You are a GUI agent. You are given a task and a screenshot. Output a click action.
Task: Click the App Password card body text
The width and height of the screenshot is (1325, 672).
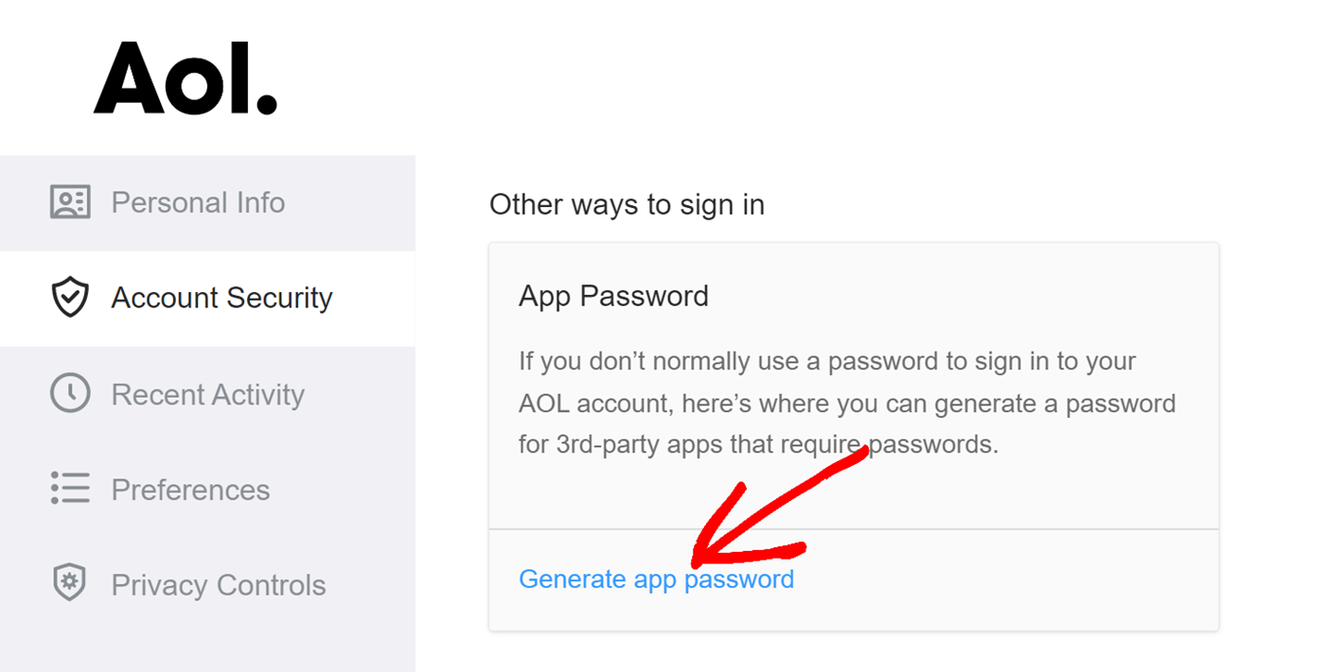[x=845, y=402]
